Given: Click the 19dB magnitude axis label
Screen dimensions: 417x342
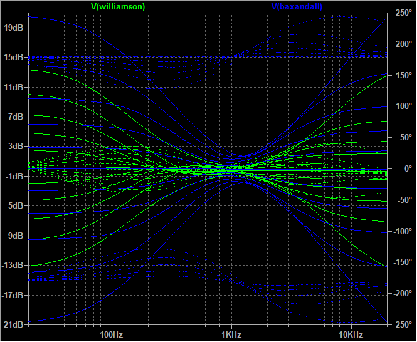Looking at the screenshot, I should click(14, 28).
